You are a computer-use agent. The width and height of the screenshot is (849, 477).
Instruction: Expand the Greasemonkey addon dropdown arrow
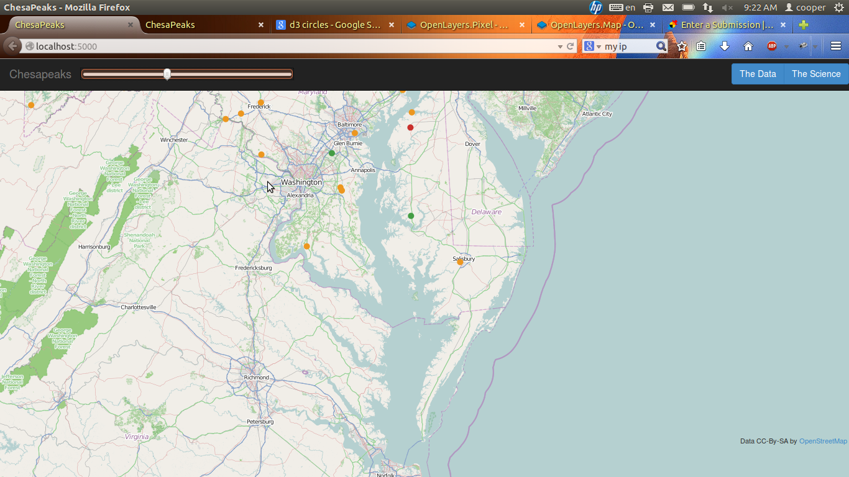(x=815, y=47)
